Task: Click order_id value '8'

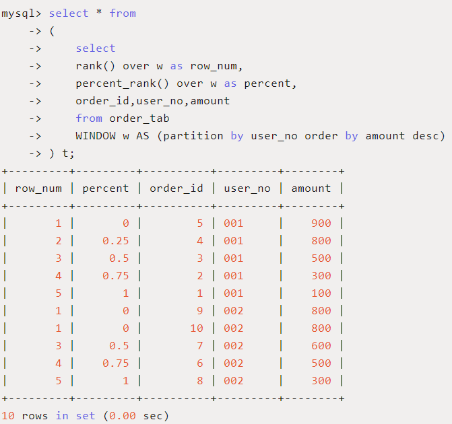Action: click(x=200, y=381)
